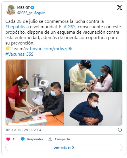Click the share upload arrow icon
The image size is (127, 158).
tap(50, 139)
